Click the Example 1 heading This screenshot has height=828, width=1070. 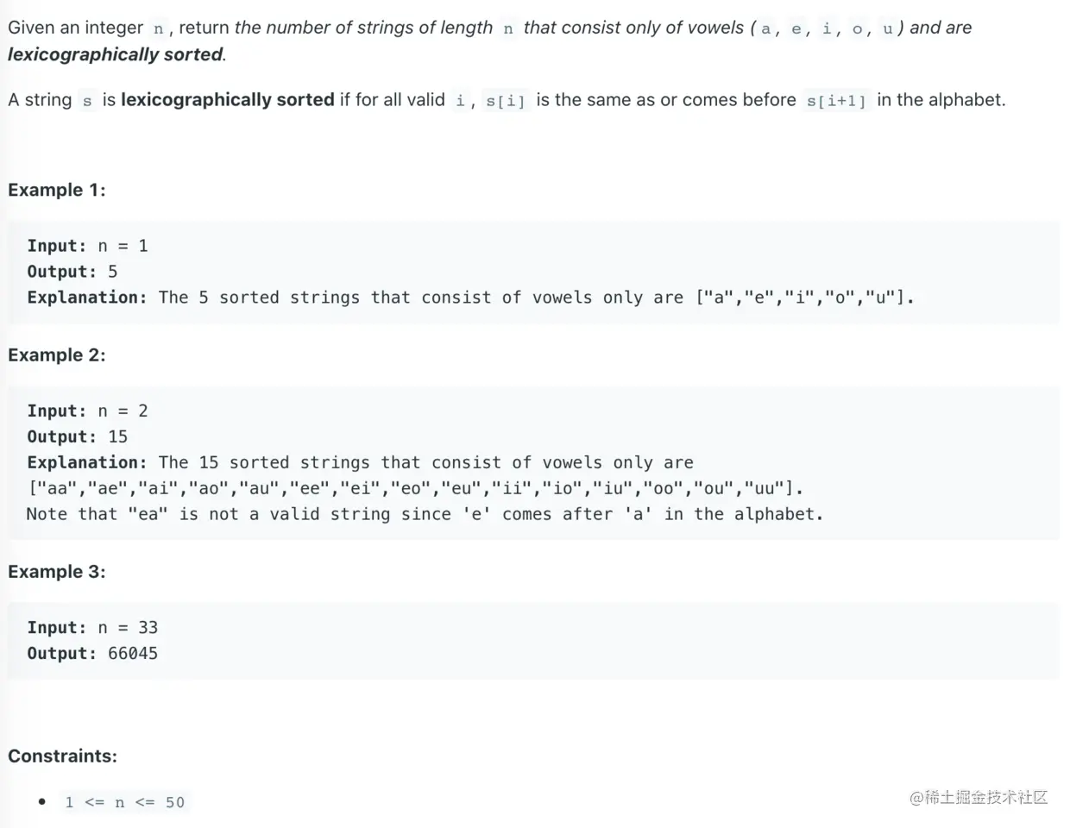pyautogui.click(x=56, y=190)
